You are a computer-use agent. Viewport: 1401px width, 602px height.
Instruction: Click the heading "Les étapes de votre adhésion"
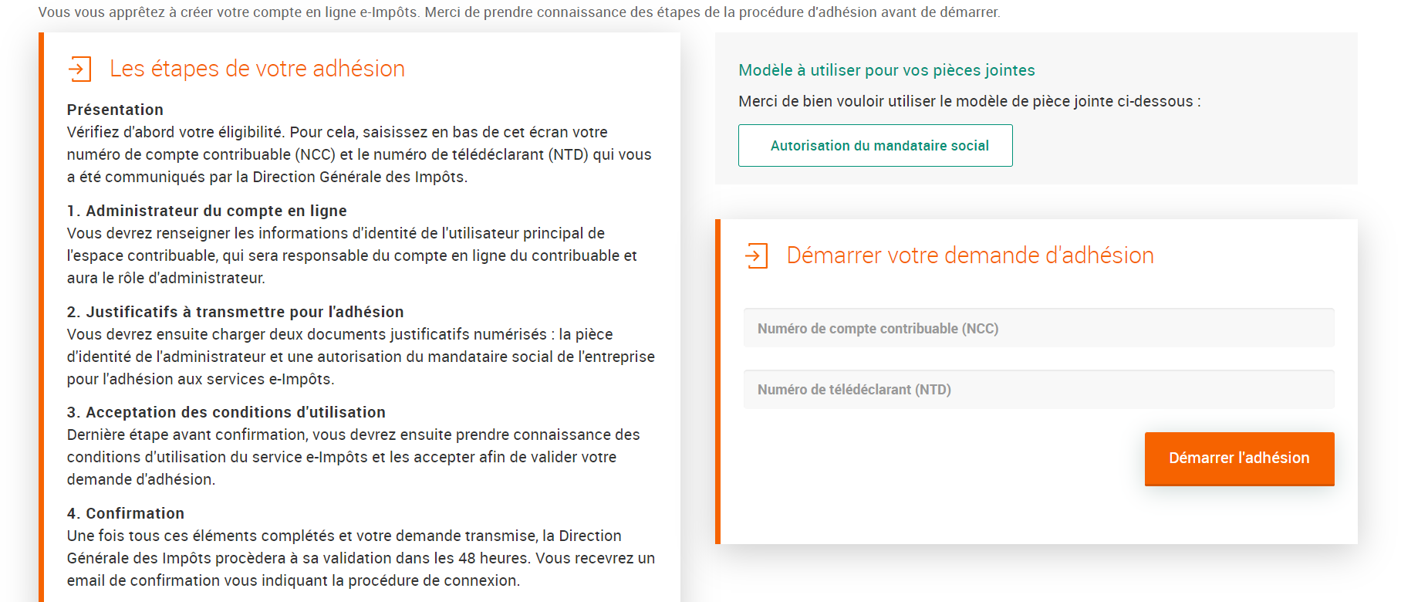(x=257, y=69)
